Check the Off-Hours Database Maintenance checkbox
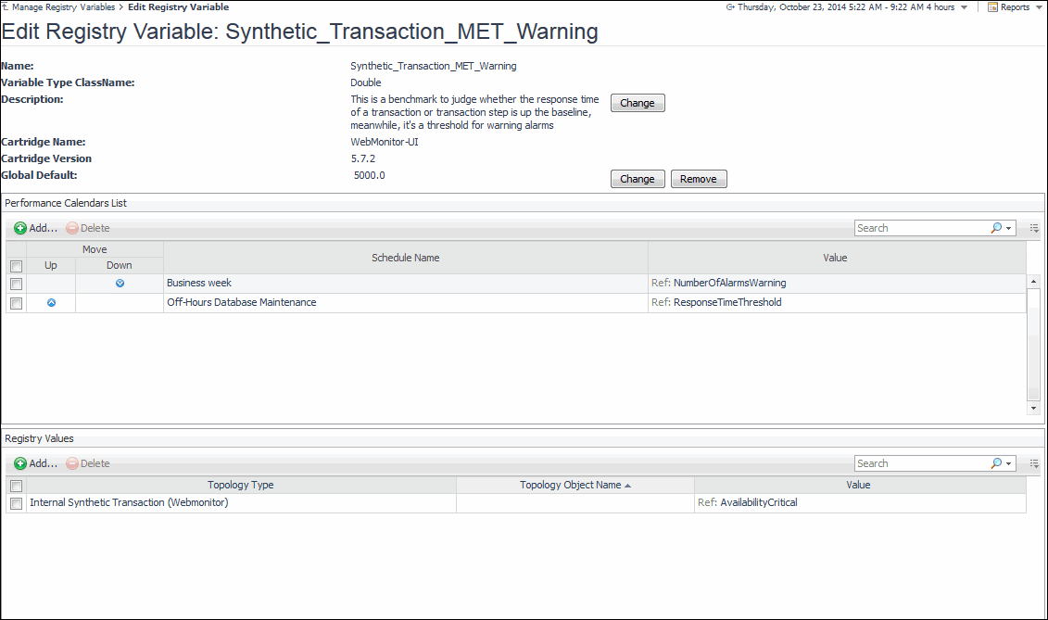The width and height of the screenshot is (1048, 620). [x=16, y=303]
